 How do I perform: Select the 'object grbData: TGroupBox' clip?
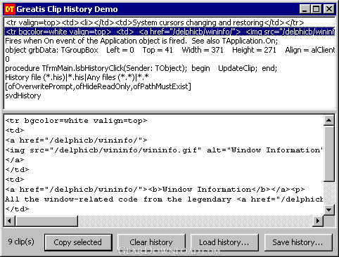169,50
